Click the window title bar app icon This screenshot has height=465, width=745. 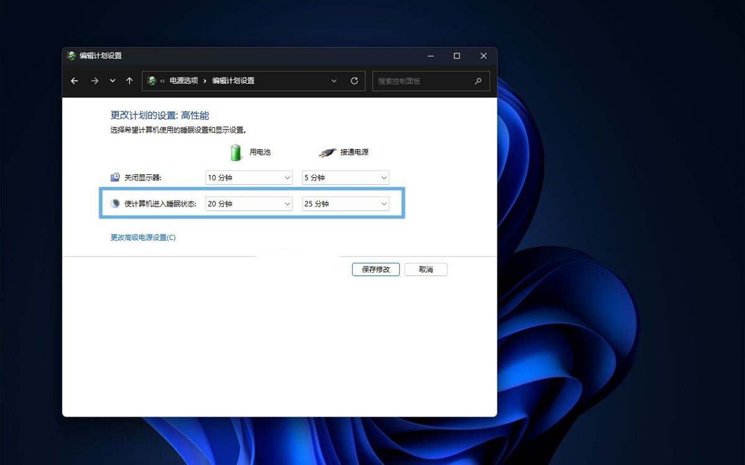point(71,56)
